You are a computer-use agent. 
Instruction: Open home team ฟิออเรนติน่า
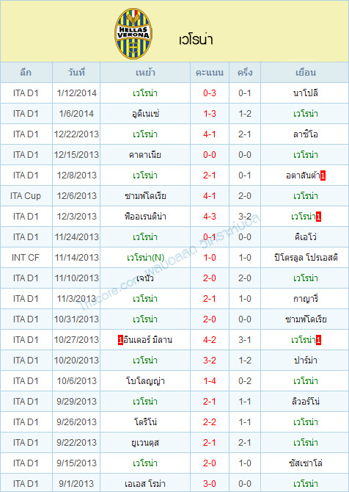tap(145, 217)
